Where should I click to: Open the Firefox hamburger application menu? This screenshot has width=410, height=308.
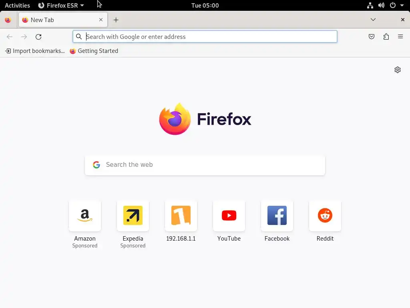point(400,36)
